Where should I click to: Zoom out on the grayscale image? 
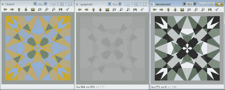128,9
